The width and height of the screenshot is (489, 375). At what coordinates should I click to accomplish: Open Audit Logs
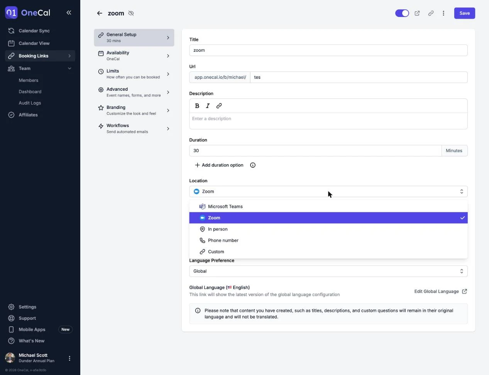point(30,103)
